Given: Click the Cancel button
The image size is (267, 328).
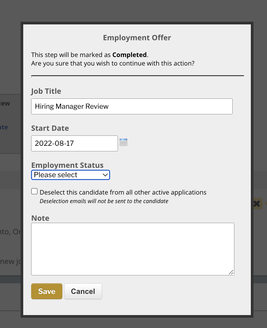Looking at the screenshot, I should point(83,291).
